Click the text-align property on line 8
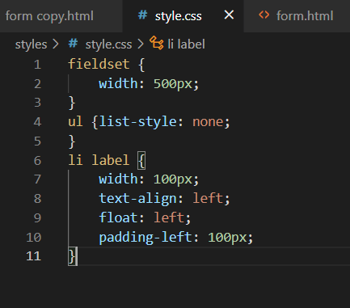 point(137,199)
